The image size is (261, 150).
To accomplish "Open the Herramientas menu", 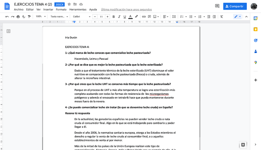I will coord(78,10).
